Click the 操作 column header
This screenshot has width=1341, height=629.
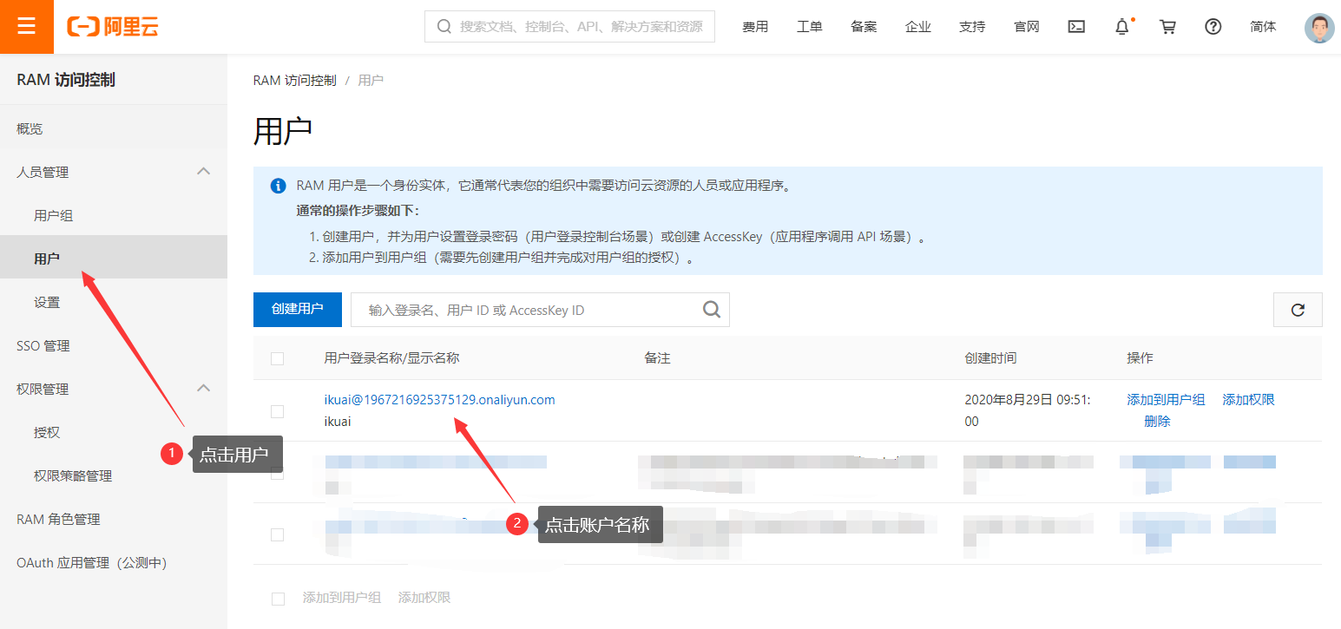point(1140,357)
